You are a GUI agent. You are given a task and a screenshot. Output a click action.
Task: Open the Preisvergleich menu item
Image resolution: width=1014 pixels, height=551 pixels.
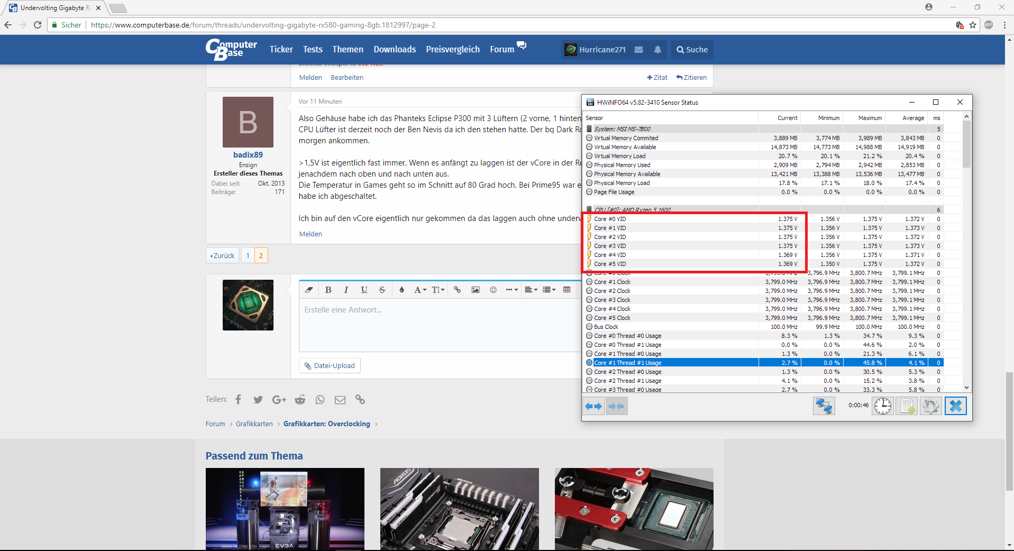[453, 49]
